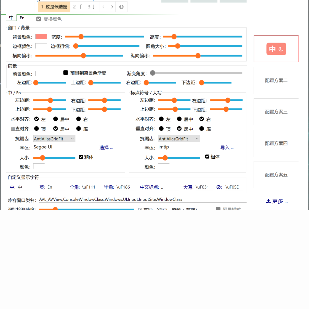
Task: Select 水平对齐 居中 in 中 / En section
Action: click(x=55, y=119)
